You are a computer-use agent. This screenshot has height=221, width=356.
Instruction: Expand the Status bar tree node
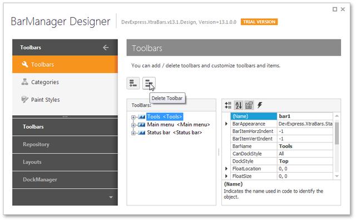[x=133, y=133]
